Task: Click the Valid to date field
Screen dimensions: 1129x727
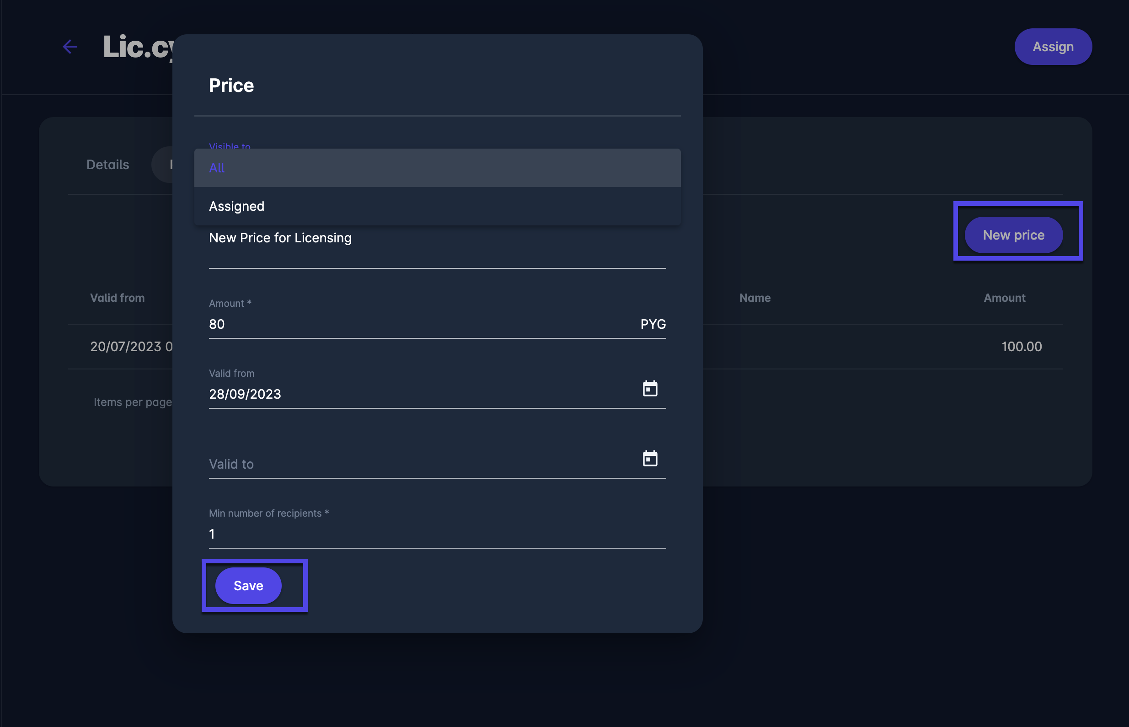Action: pos(420,464)
